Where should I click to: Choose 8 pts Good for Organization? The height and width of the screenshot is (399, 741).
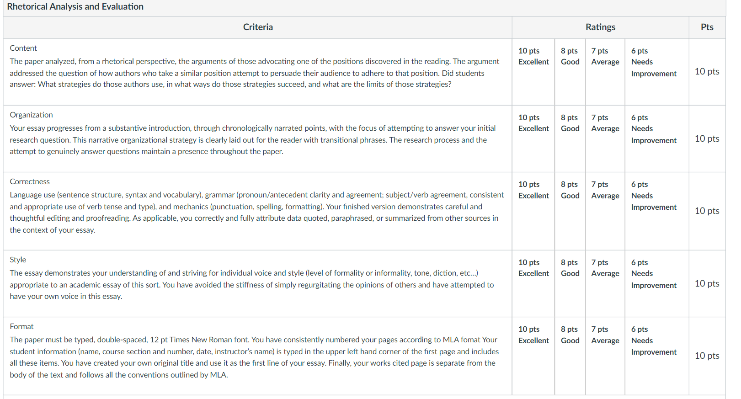[x=570, y=138]
